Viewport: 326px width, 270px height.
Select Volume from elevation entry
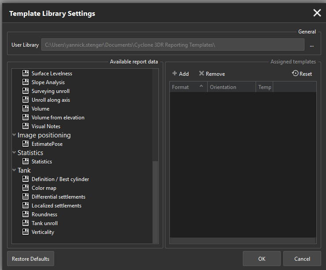point(58,118)
